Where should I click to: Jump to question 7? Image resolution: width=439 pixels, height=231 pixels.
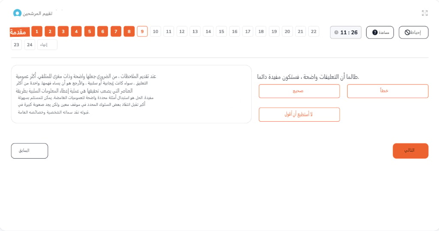(116, 31)
